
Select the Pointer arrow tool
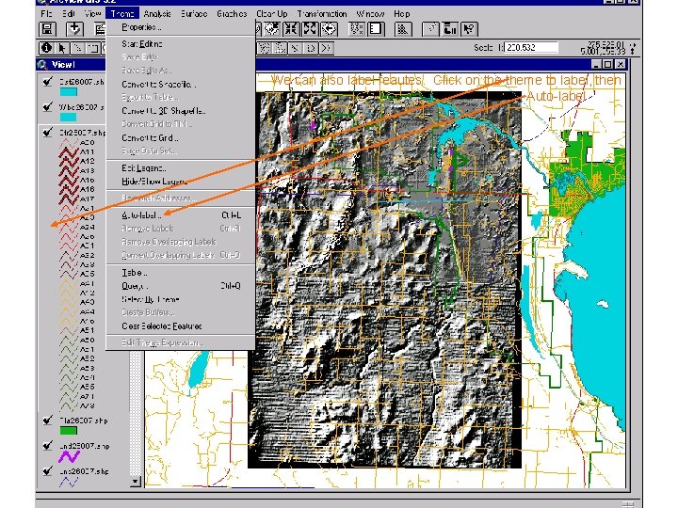point(61,48)
